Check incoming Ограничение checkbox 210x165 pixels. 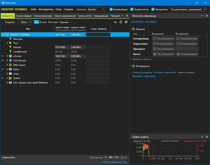pos(155,44)
